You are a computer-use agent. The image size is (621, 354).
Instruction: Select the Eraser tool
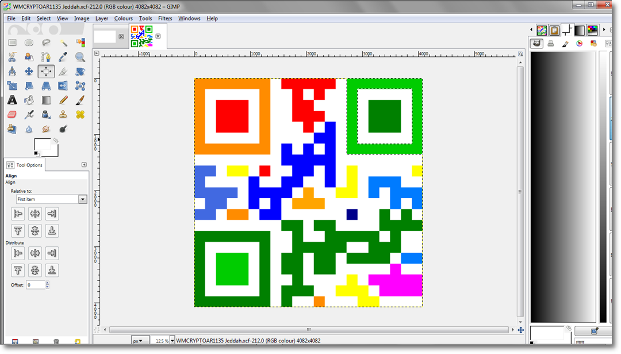pos(12,115)
